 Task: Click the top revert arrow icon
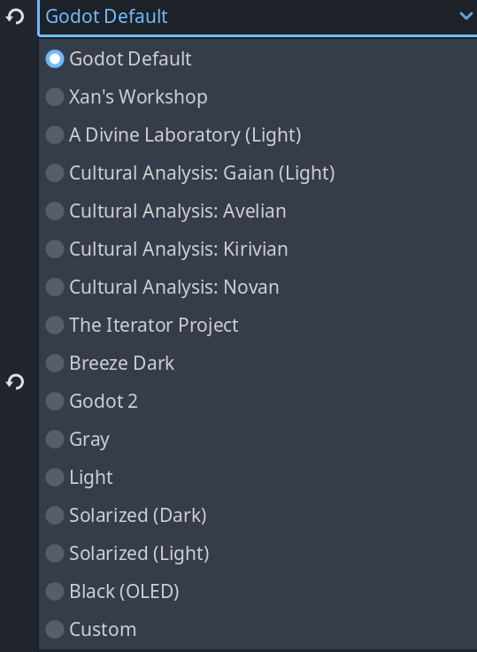tap(15, 17)
